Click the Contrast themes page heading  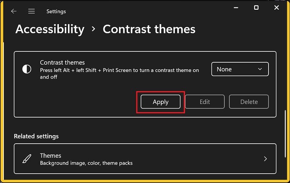point(149,29)
